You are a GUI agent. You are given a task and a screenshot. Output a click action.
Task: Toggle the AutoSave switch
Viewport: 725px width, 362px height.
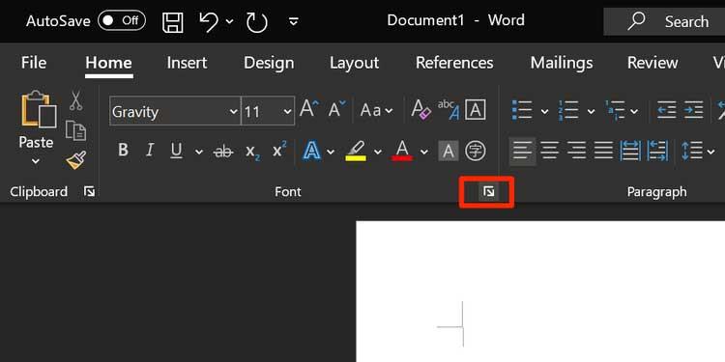tap(122, 21)
